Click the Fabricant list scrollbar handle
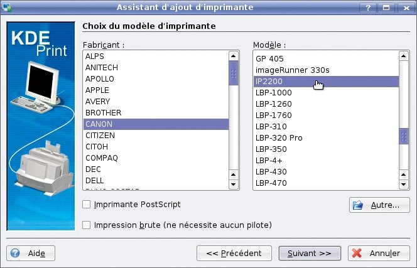Viewport: 417px width, 268px height. point(234,73)
